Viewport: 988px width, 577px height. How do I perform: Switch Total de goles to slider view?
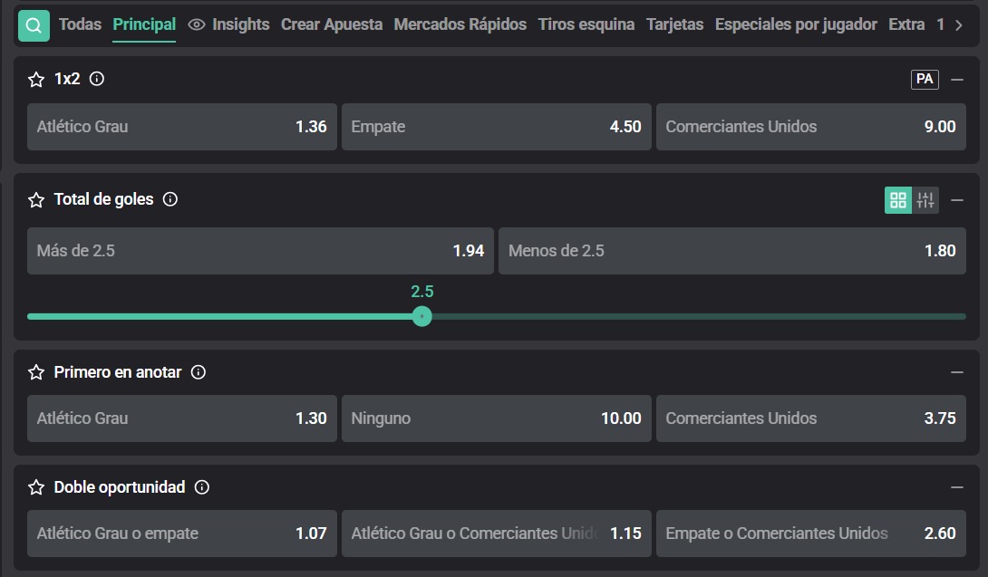[x=925, y=200]
